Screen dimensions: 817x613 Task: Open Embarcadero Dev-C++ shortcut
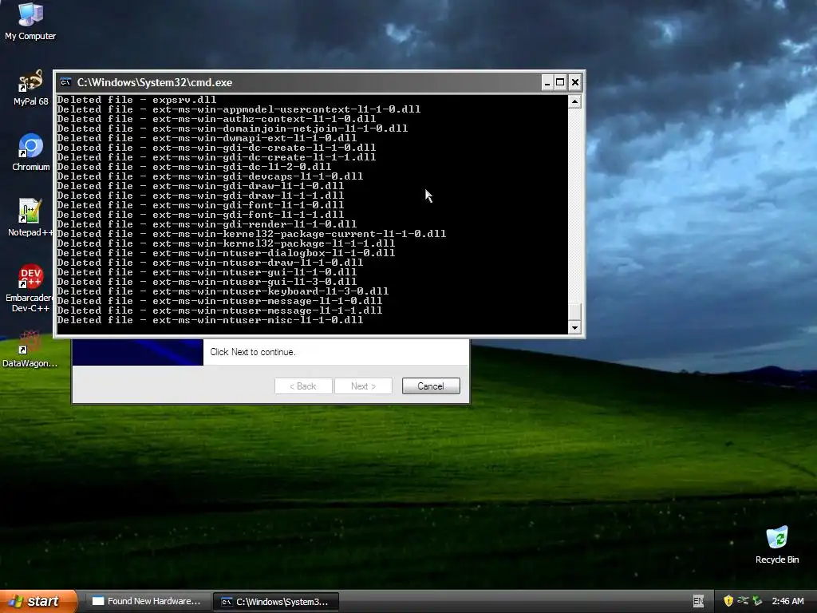pos(30,287)
